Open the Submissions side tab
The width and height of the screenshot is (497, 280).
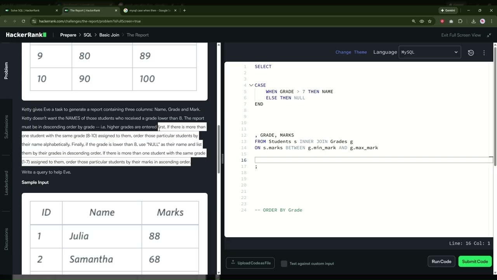(x=6, y=127)
